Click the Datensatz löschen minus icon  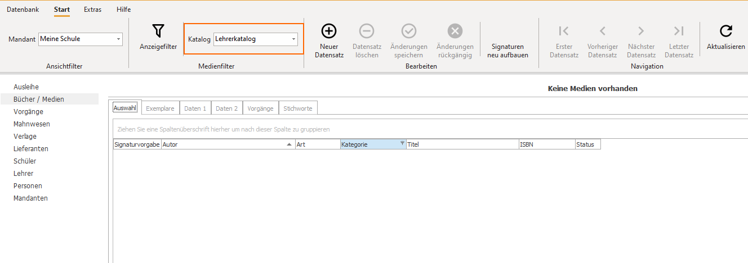pos(367,31)
